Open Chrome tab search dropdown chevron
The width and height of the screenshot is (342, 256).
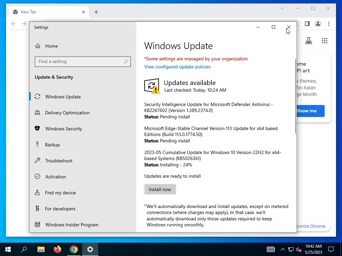282,8
